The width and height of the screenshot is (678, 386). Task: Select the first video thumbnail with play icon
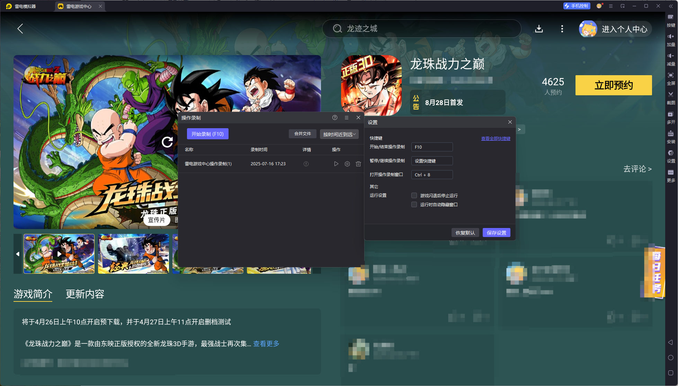59,254
